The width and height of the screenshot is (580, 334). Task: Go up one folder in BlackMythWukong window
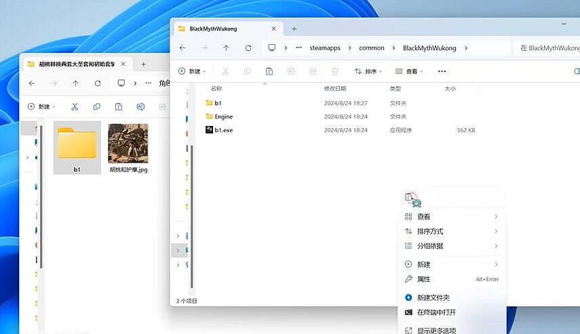click(x=226, y=48)
